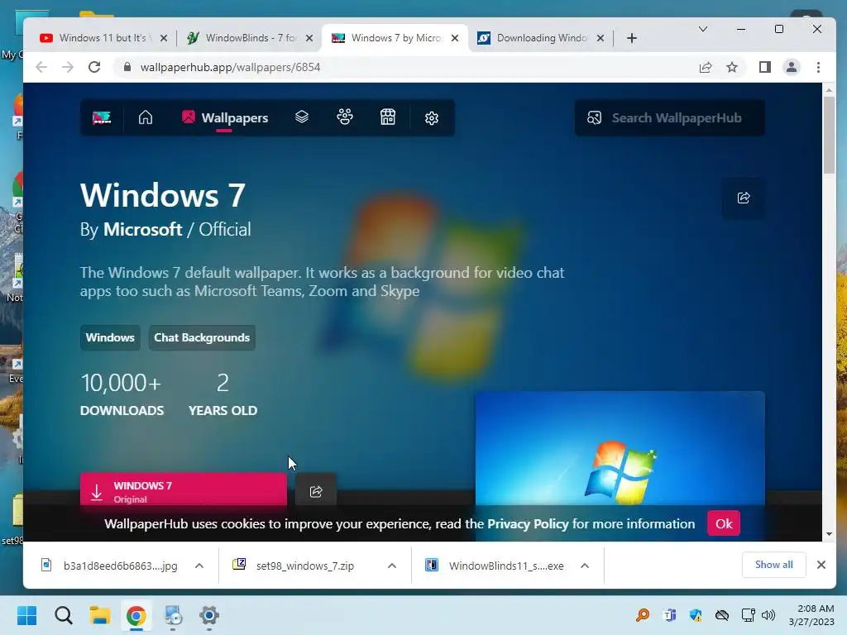Go forward in browser history

point(68,67)
